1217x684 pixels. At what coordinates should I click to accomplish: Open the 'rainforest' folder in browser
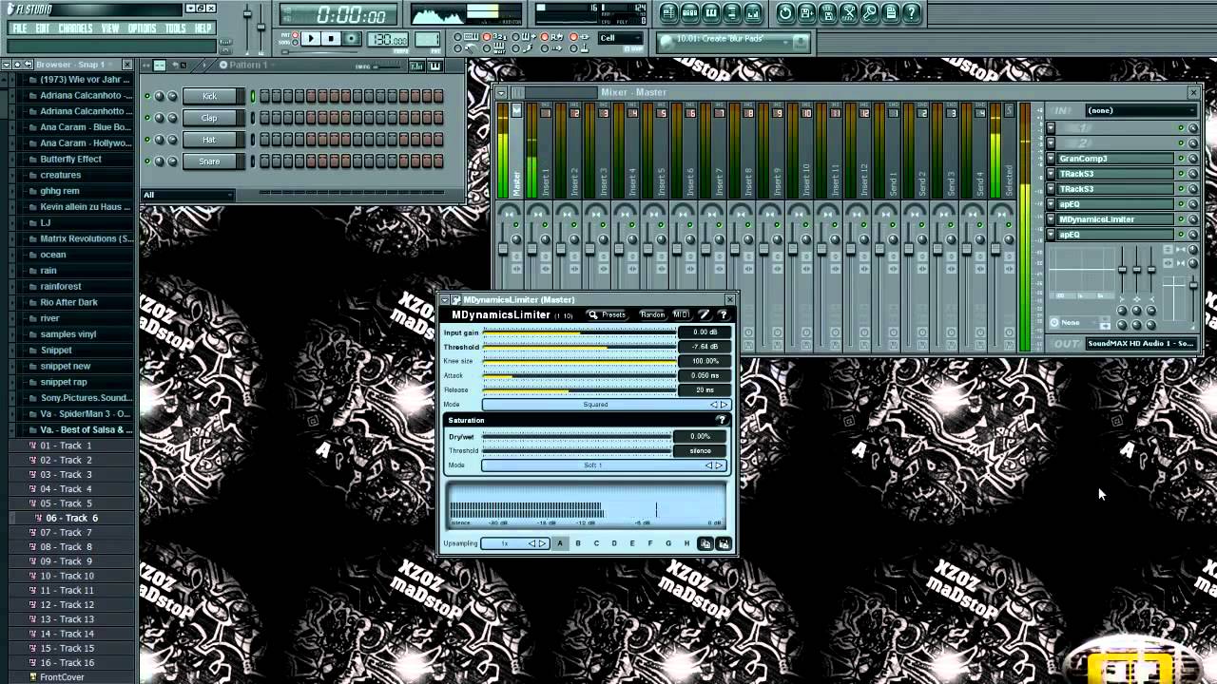(x=61, y=286)
